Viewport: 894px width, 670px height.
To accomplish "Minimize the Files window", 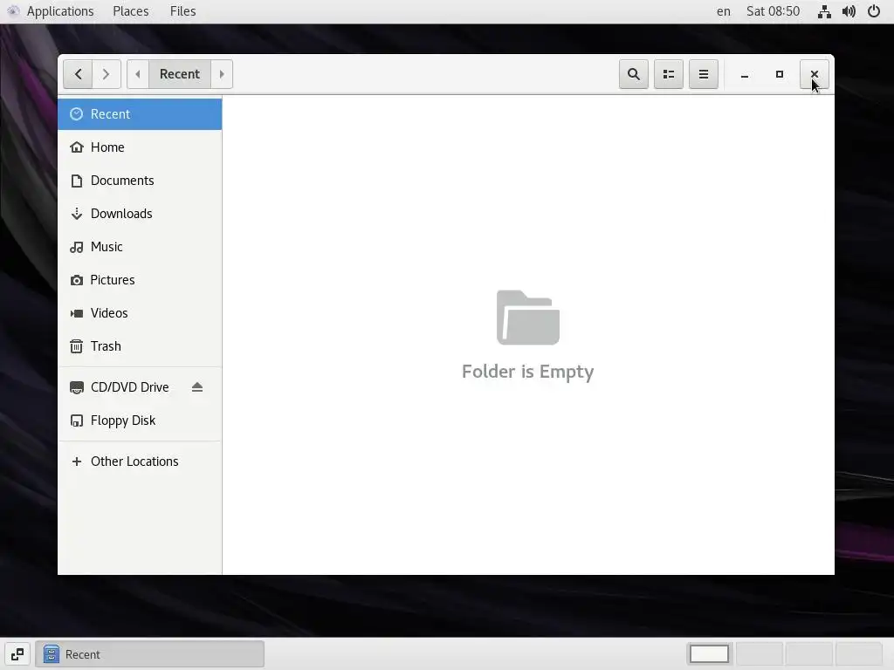I will click(744, 75).
